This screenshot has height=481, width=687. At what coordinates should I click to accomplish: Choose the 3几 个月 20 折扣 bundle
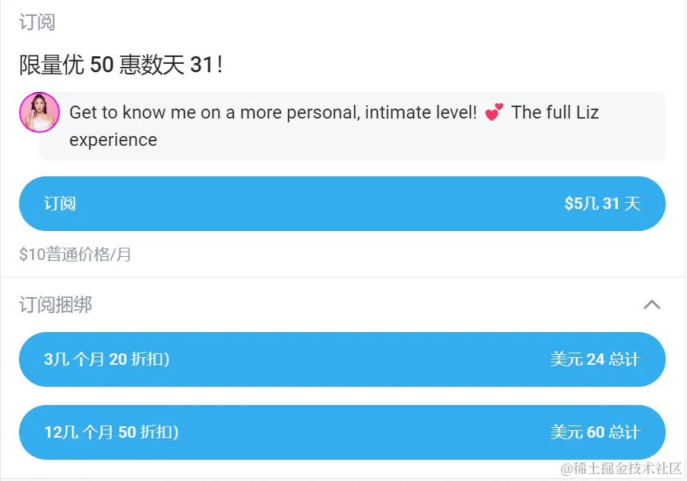coord(106,359)
